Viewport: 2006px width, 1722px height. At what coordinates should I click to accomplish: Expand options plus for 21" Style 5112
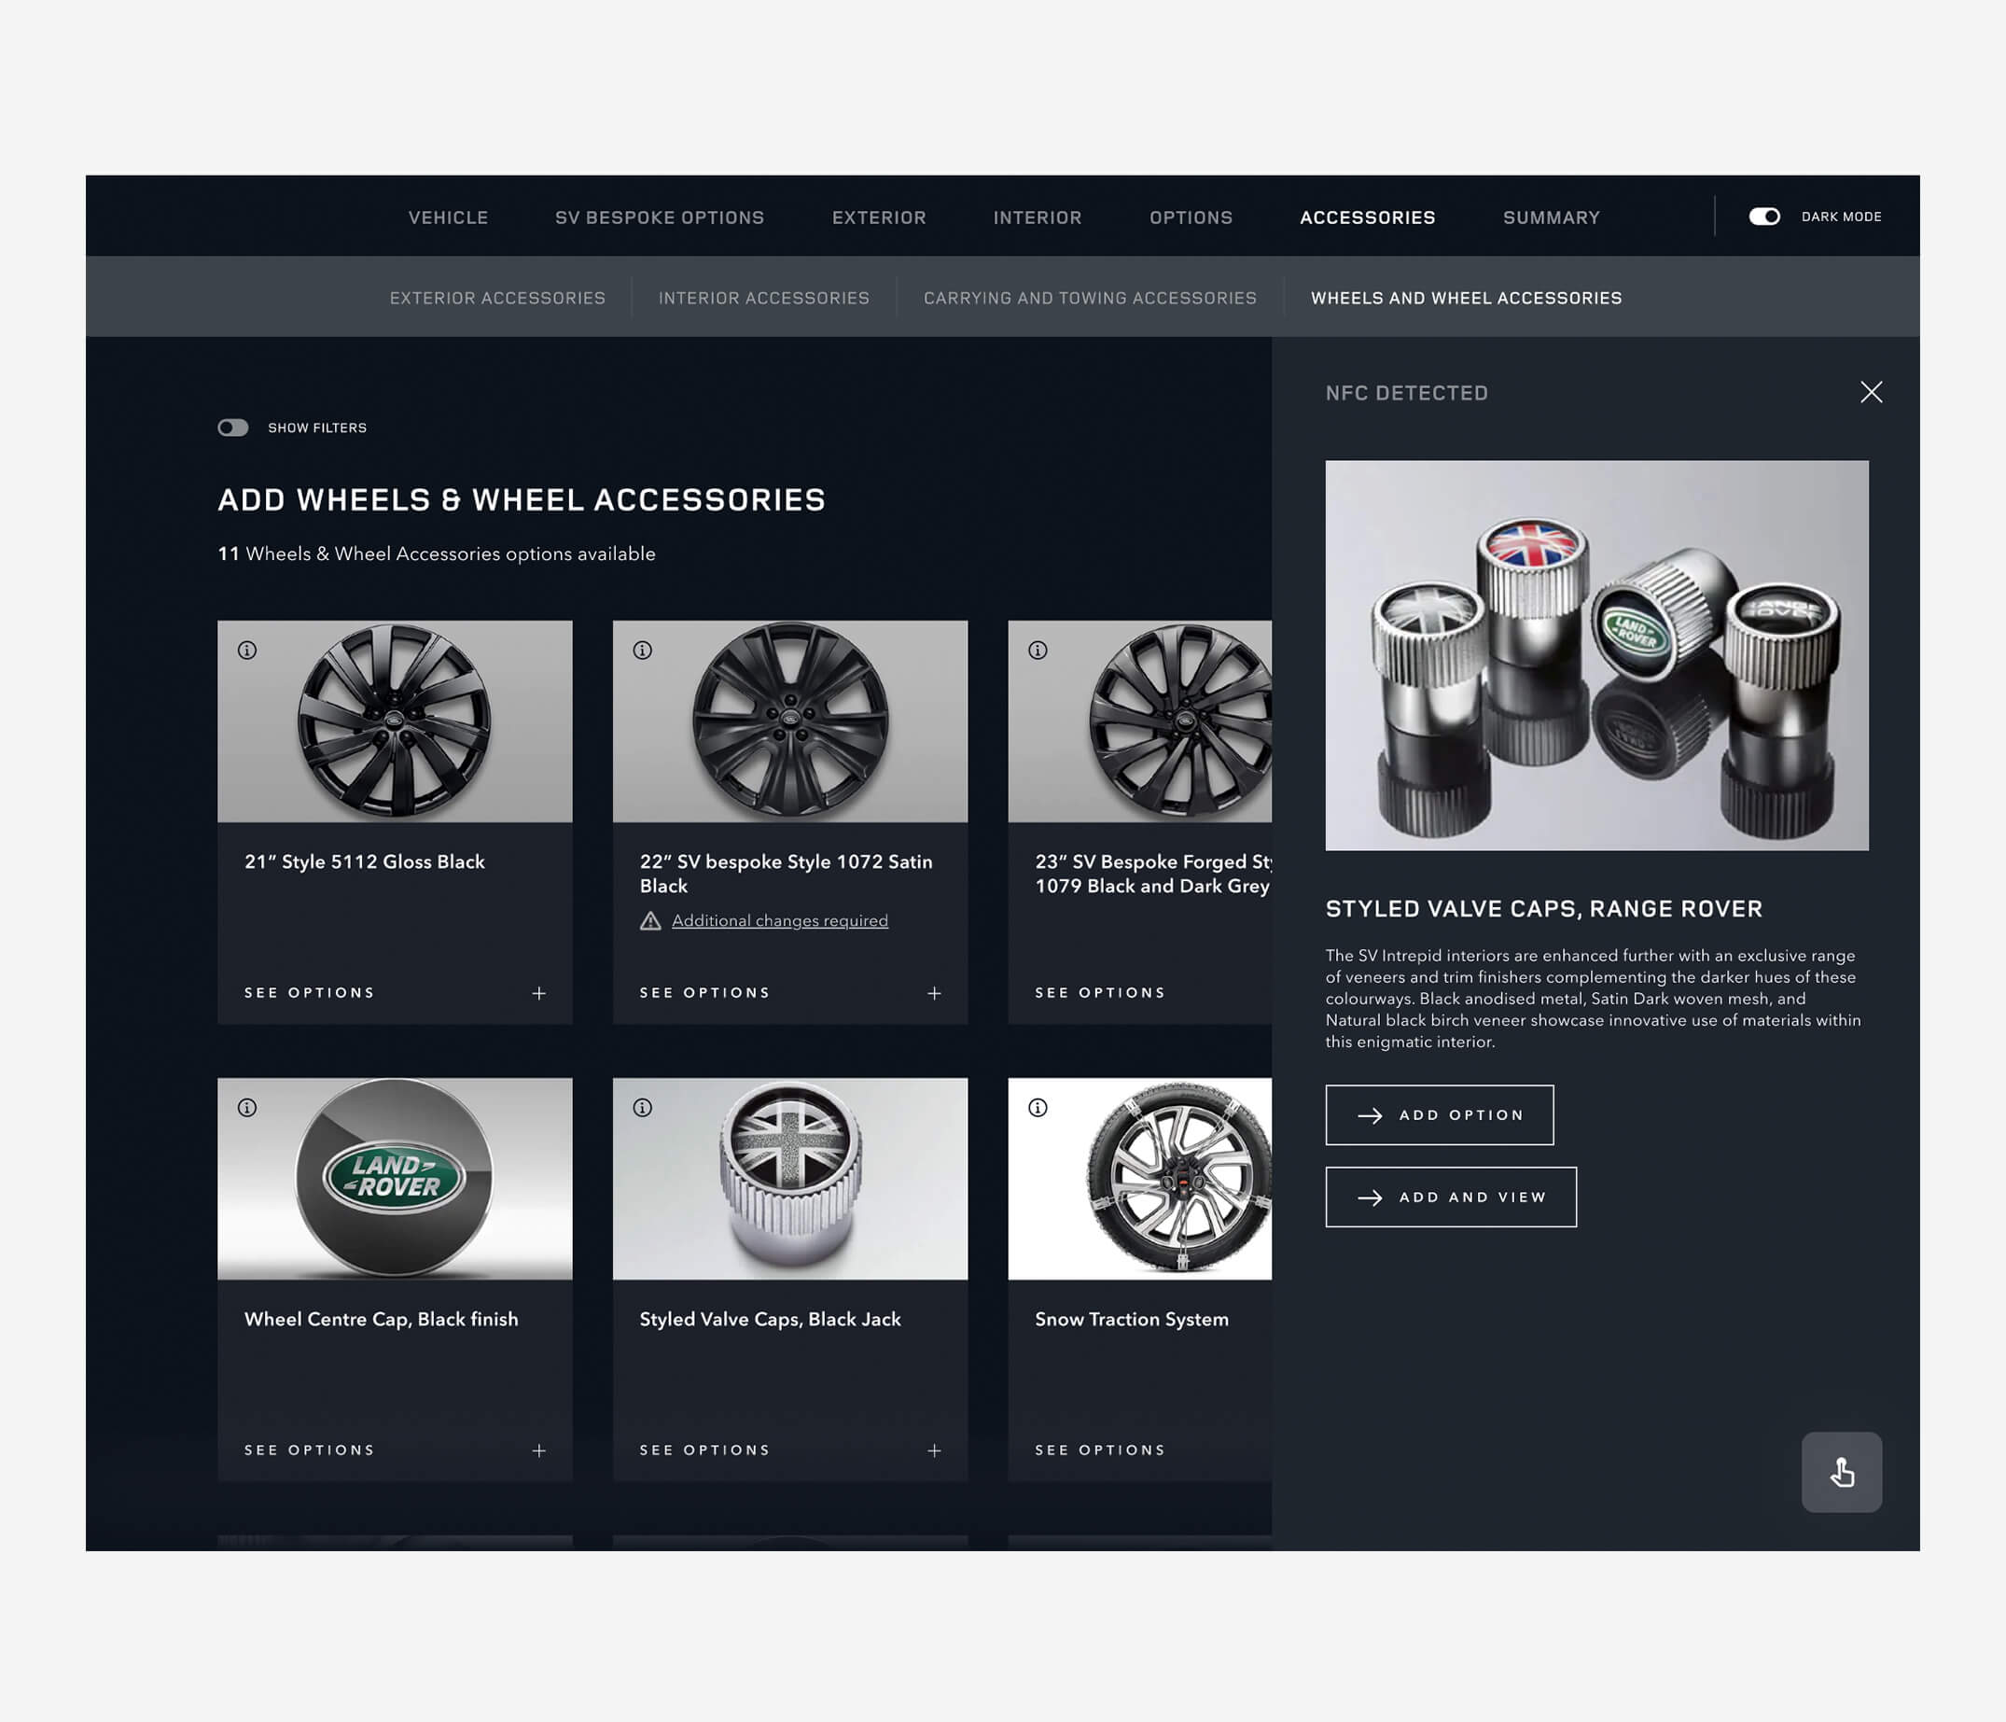point(539,994)
